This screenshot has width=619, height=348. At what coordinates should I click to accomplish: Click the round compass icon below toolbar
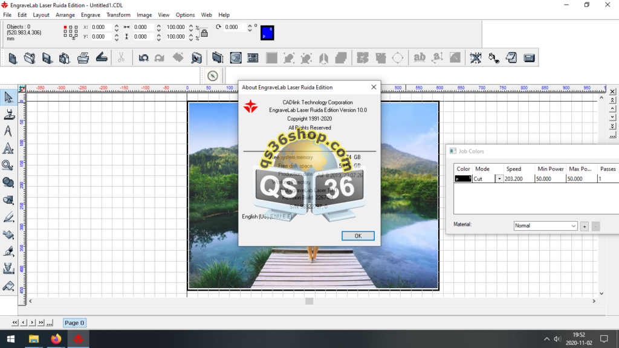coord(213,76)
